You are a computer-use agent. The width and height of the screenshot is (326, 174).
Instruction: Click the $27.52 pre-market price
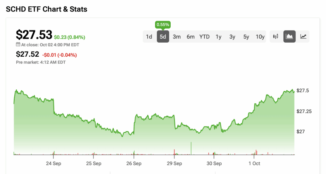click(x=27, y=55)
